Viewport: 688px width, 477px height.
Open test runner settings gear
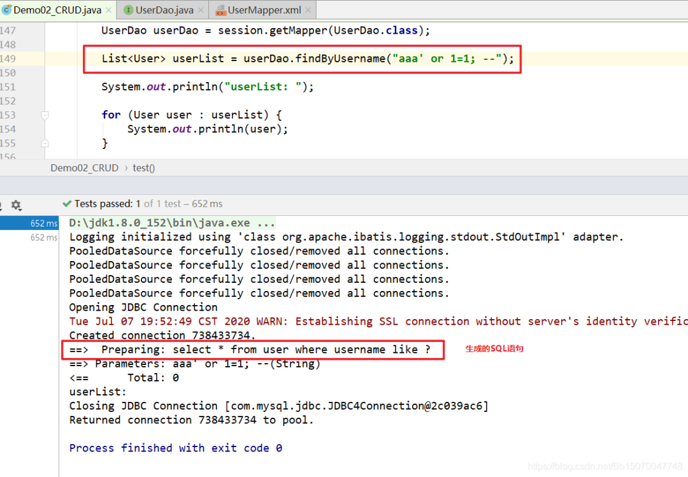point(16,205)
